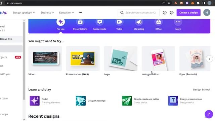
Task: Select the For you category icon
Action: coord(60,22)
